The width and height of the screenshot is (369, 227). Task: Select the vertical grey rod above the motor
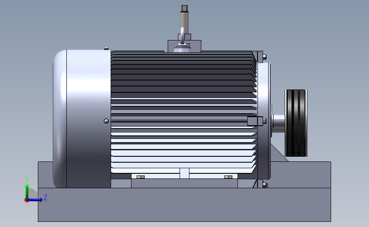[185, 23]
